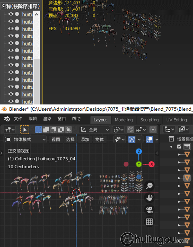Hide first huitu layer using eye icon
Viewport: 193px width, 247px height.
11,14
